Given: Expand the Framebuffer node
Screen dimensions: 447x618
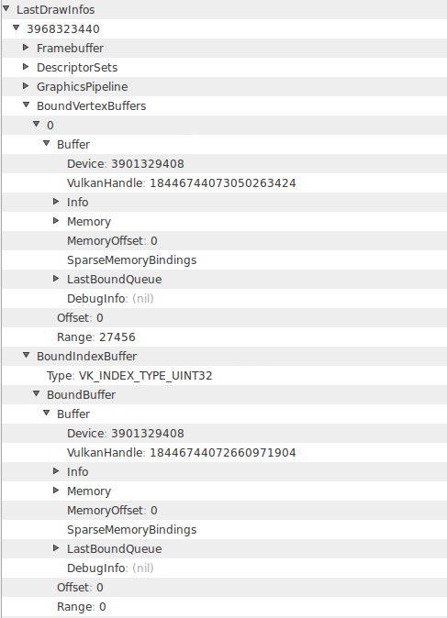Looking at the screenshot, I should tap(26, 48).
